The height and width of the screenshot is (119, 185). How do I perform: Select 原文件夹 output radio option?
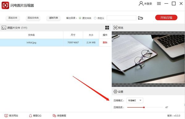80,18
